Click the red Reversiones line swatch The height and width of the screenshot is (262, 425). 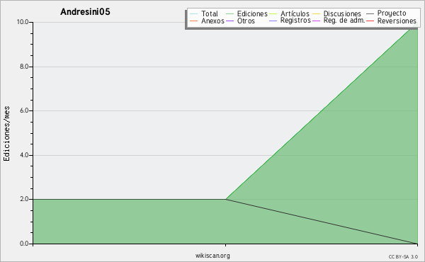click(370, 21)
